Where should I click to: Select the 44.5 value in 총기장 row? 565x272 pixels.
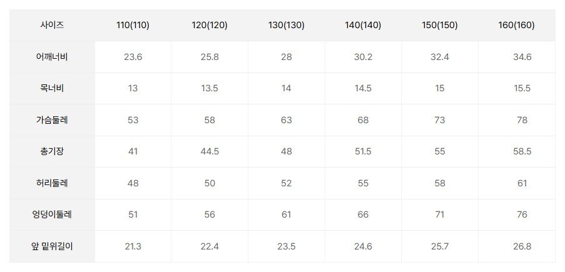(210, 151)
